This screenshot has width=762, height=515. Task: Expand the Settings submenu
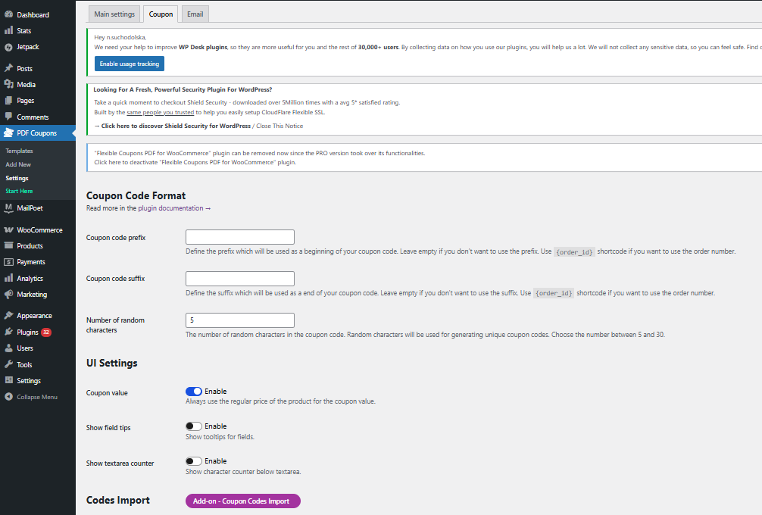tap(29, 380)
